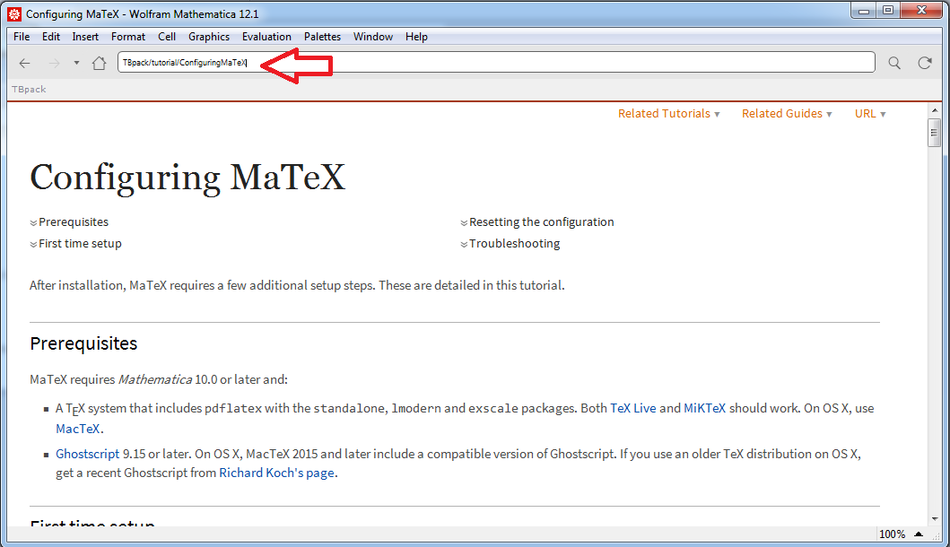This screenshot has height=547, width=950.
Task: Open the MiKTeX link
Action: point(704,408)
